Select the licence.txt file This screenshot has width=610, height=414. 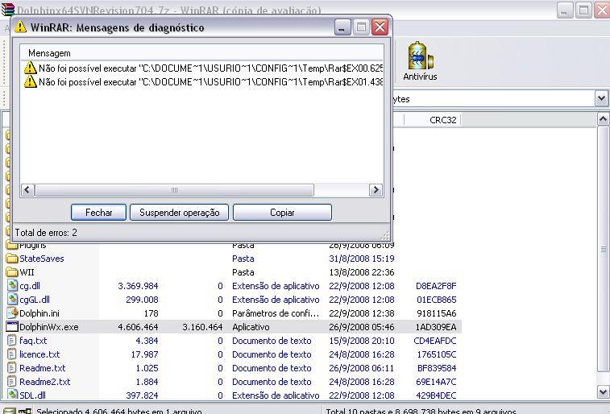click(x=39, y=354)
